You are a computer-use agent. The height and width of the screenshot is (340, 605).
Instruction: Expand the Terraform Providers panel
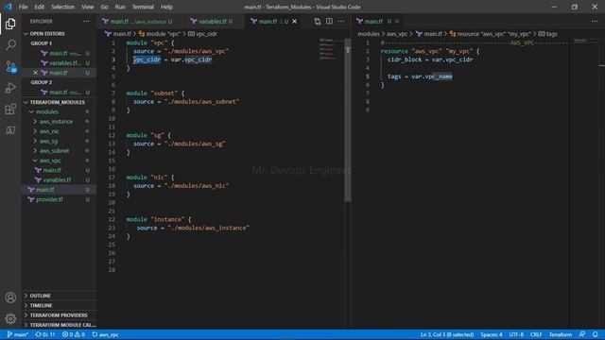tap(59, 315)
